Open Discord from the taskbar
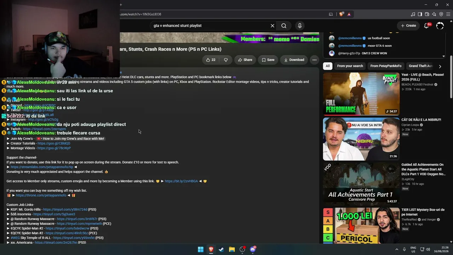 tap(252, 249)
